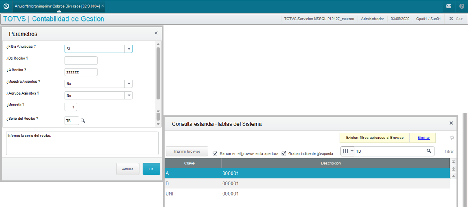
Task: Click Descripcion 000001 in row UNI
Action: [230, 194]
